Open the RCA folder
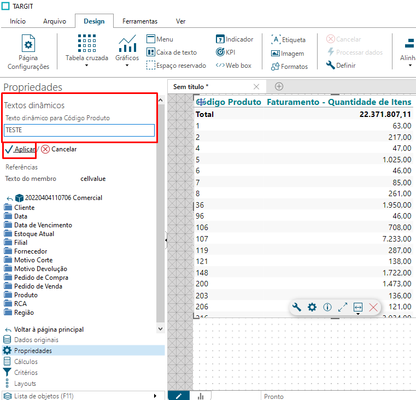Screen dimensions: 416x400 (15, 303)
